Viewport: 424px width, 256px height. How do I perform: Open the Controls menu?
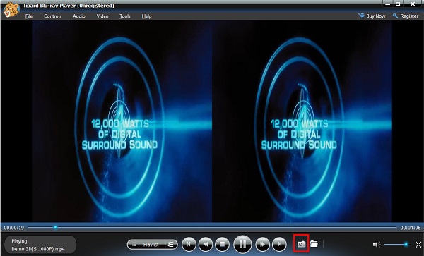coord(53,16)
